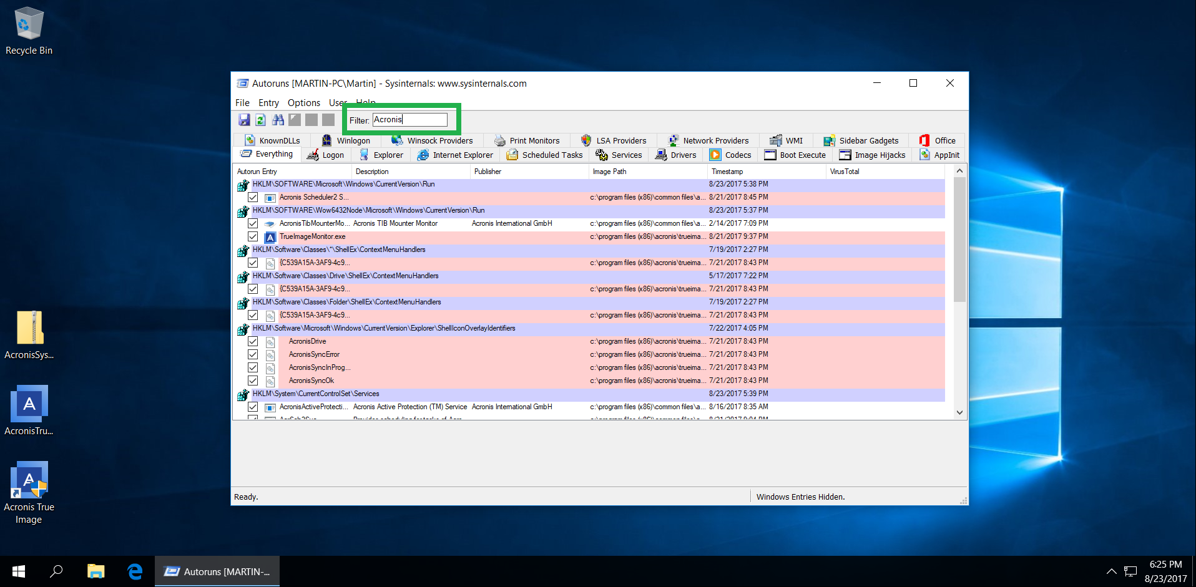Click the Refresh toolbar icon
Viewport: 1196px width, 587px height.
[261, 120]
